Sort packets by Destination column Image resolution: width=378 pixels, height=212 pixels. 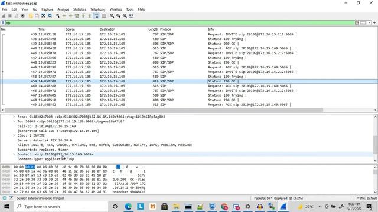coord(107,29)
